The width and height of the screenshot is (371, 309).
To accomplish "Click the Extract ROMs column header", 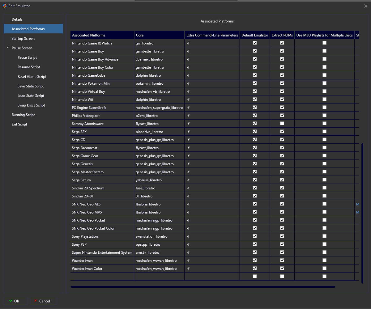I will pos(282,35).
